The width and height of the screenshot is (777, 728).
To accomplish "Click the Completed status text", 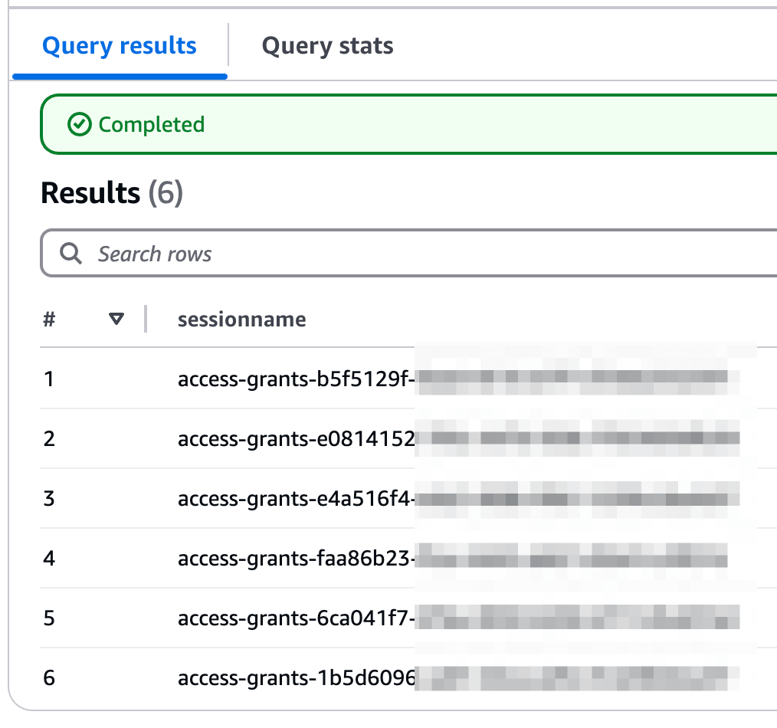I will [x=151, y=124].
